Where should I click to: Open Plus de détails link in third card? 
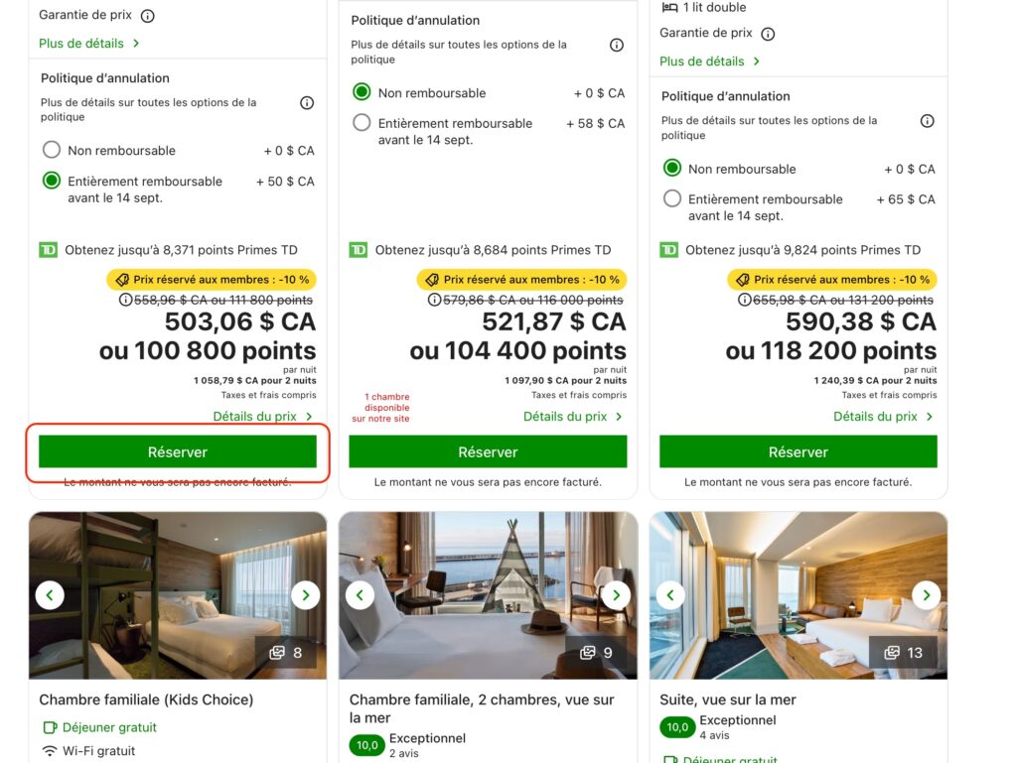(710, 62)
